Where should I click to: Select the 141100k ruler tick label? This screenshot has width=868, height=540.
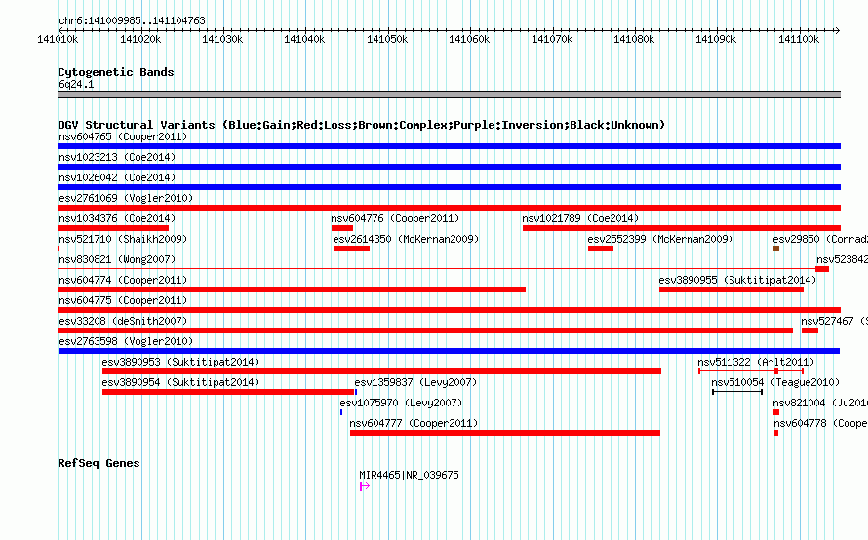pos(799,39)
